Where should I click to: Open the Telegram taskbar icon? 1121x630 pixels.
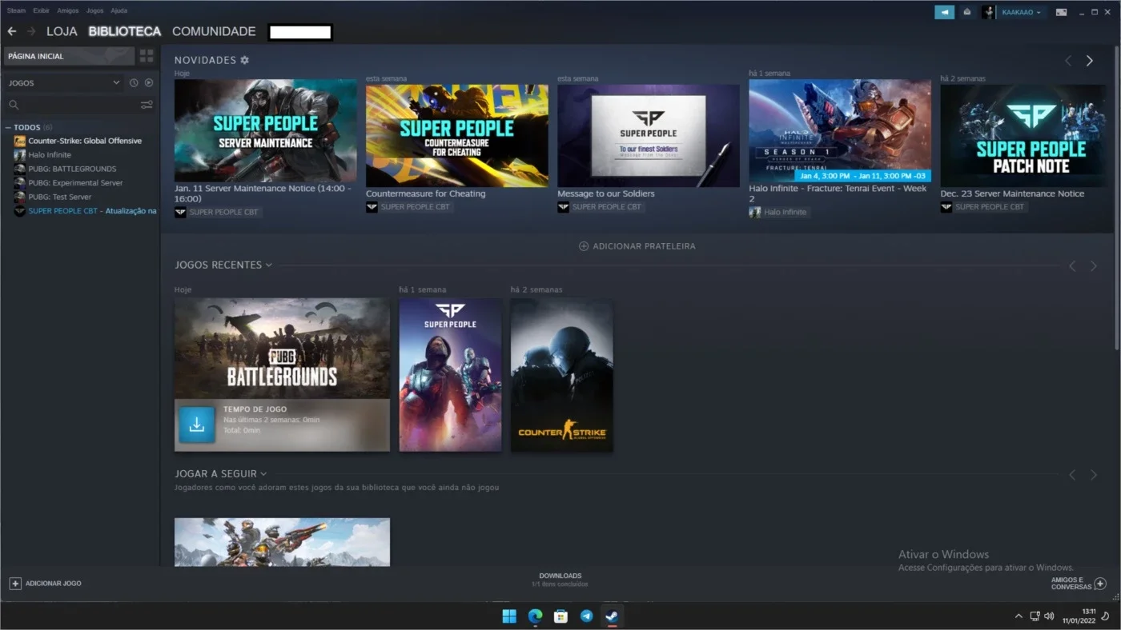587,616
